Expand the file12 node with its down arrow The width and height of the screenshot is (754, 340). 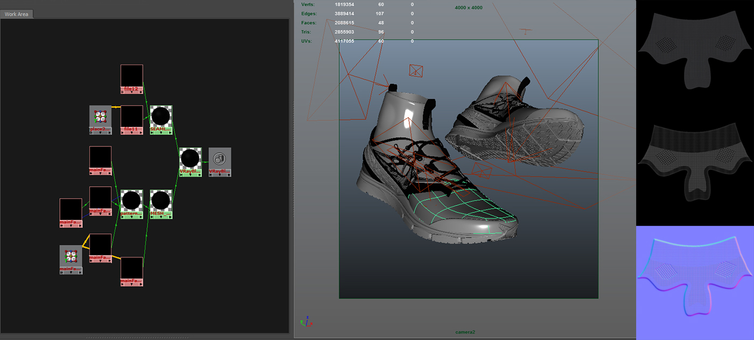(x=131, y=91)
